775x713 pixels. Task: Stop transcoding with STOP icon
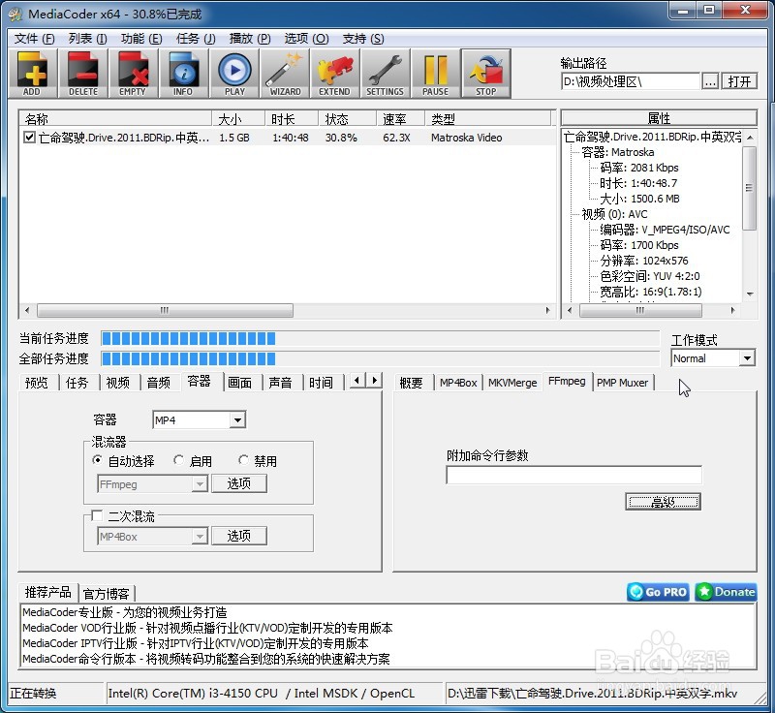(486, 73)
